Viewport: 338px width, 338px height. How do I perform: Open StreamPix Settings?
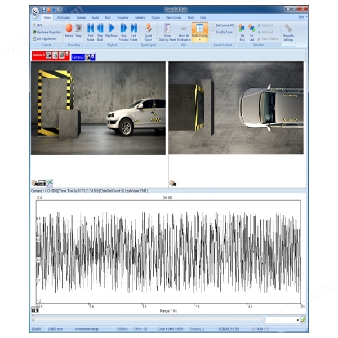point(288,33)
